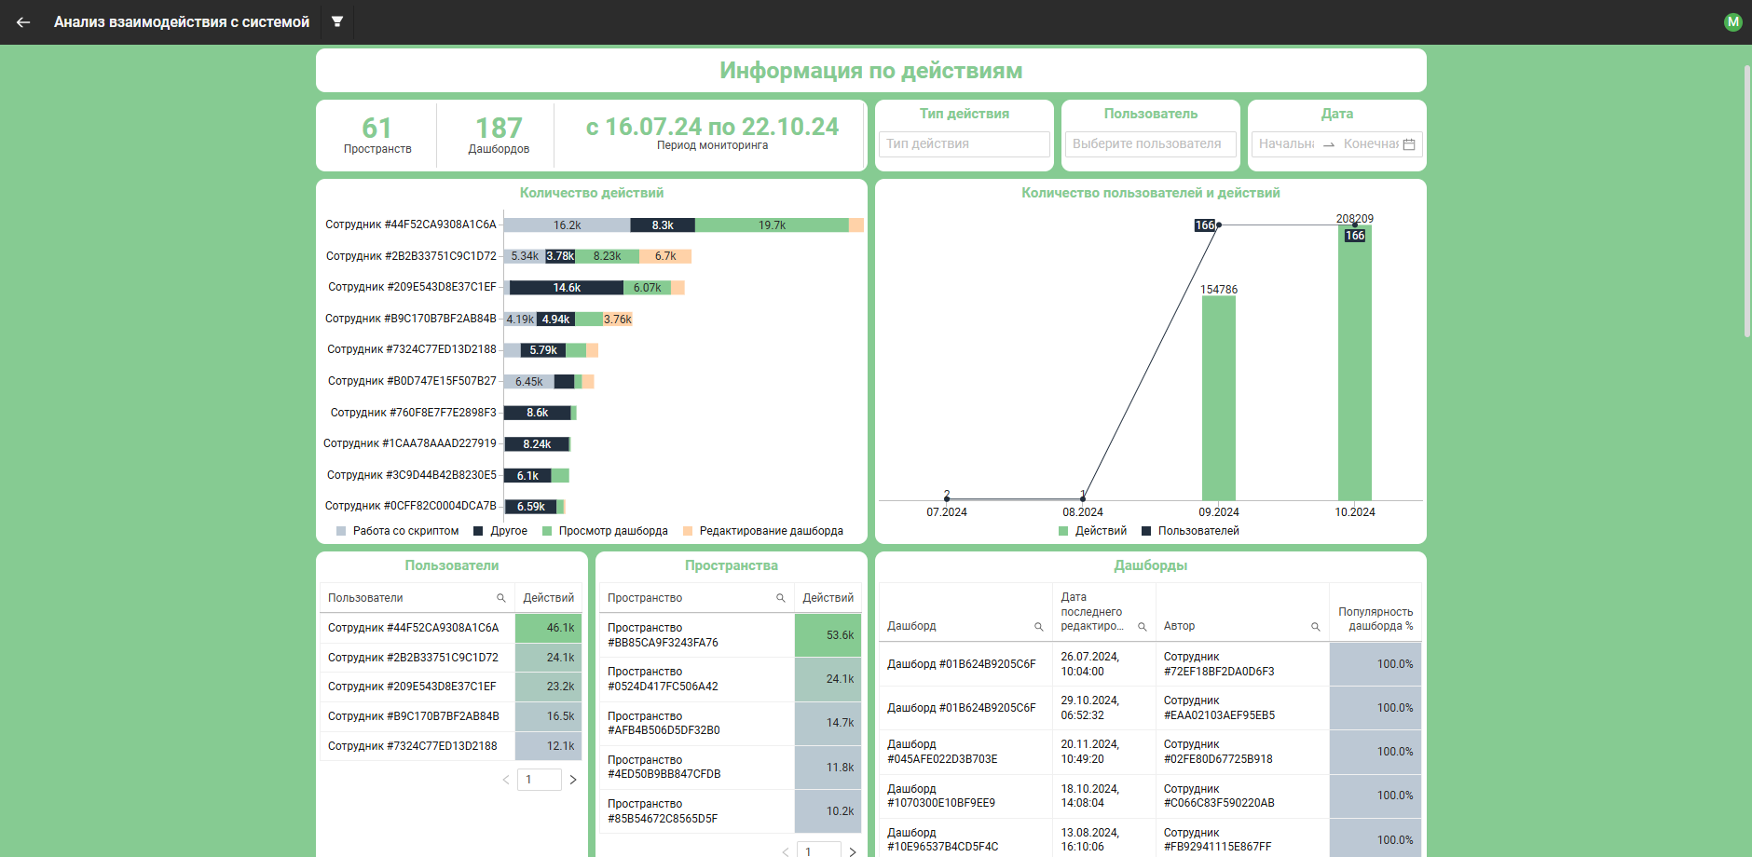Click author Сотрудник #EAA02103AEF95EB5 cell
Viewport: 1752px width, 857px height.
pos(1241,708)
